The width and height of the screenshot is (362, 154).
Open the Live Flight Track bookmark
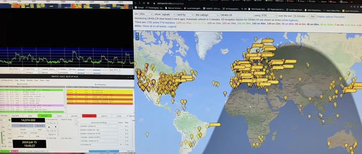coord(295,10)
